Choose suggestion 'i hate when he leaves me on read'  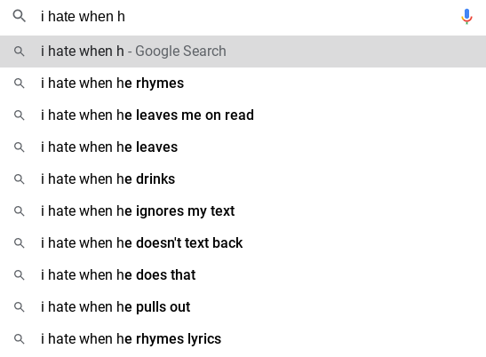[x=243, y=115]
